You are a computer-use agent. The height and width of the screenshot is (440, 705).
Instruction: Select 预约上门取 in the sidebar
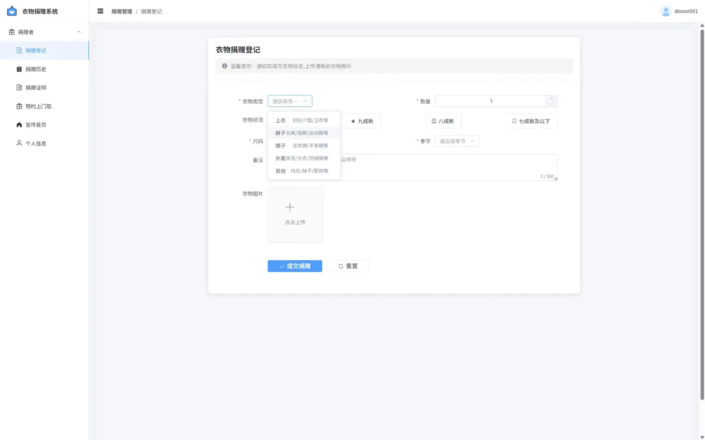coord(38,106)
